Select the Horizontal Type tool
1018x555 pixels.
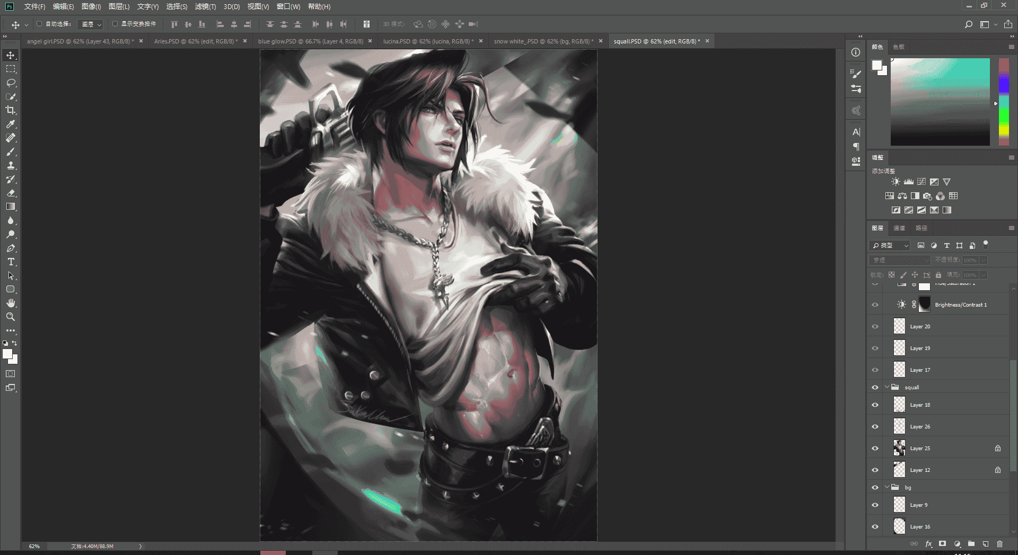[11, 262]
